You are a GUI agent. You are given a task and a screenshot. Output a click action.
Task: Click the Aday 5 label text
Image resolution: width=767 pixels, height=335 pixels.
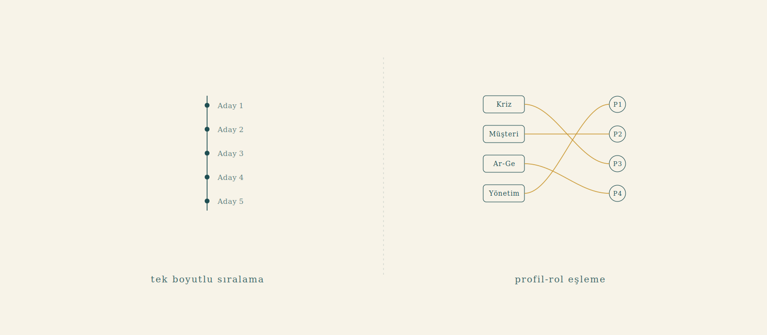231,201
